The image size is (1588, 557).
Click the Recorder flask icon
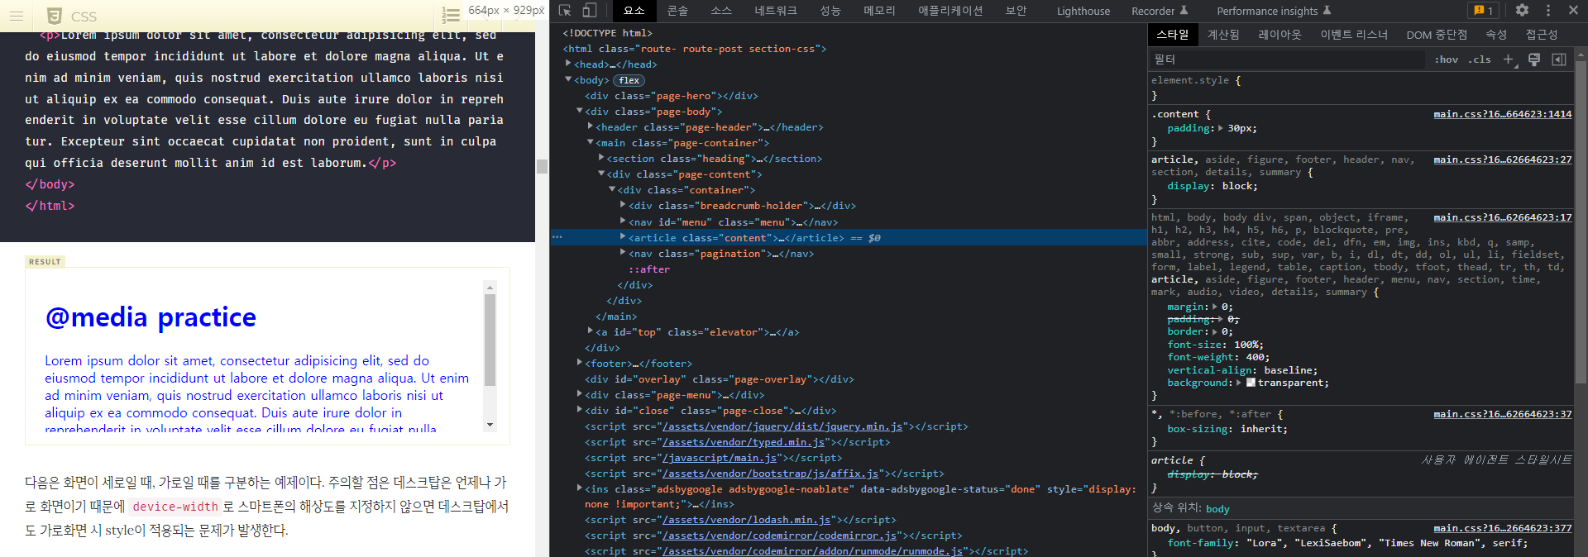1184,11
